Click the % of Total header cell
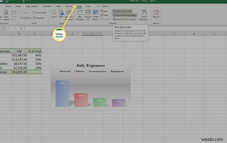The width and height of the screenshot is (227, 143). (x=35, y=51)
